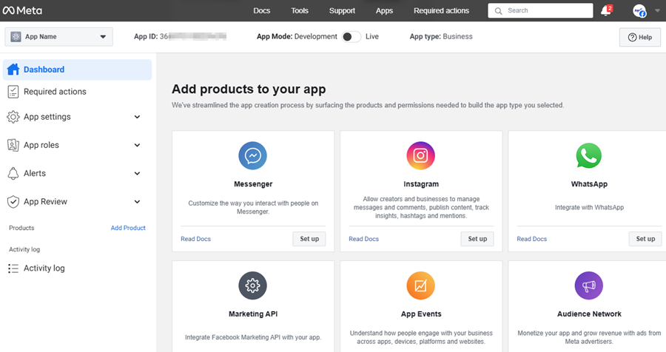Viewport: 666px width, 352px height.
Task: Click the Instagram card title
Action: (421, 184)
